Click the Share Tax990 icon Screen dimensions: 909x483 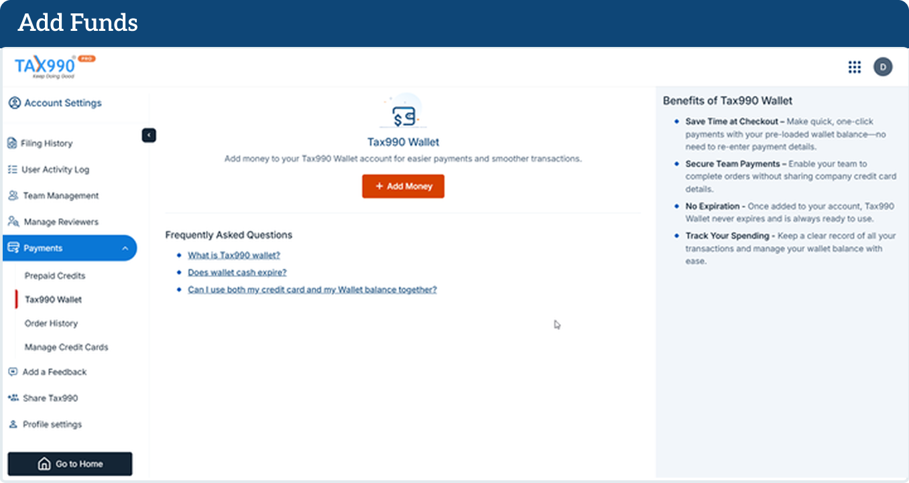click(x=13, y=398)
